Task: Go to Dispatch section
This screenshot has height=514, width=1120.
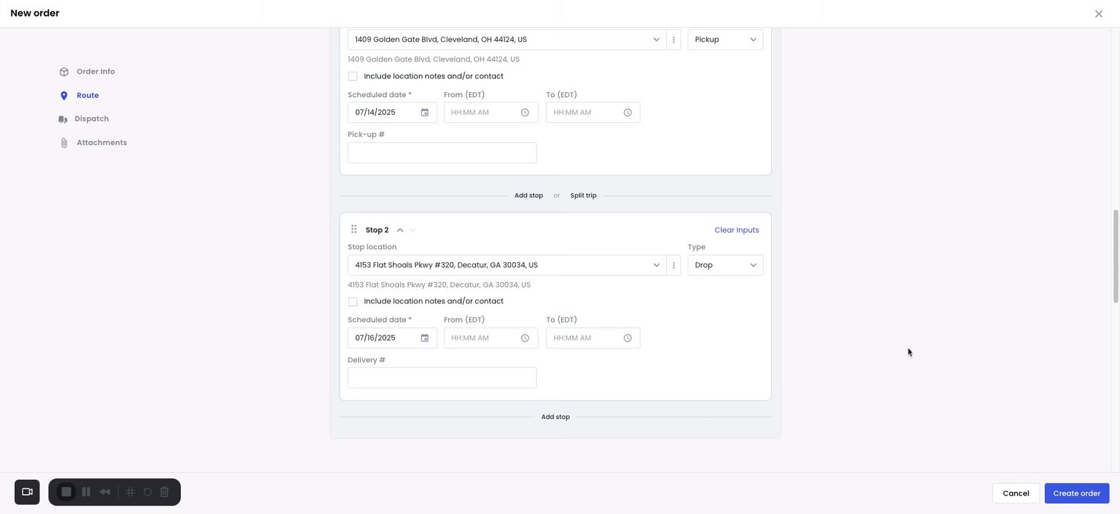Action: point(91,119)
